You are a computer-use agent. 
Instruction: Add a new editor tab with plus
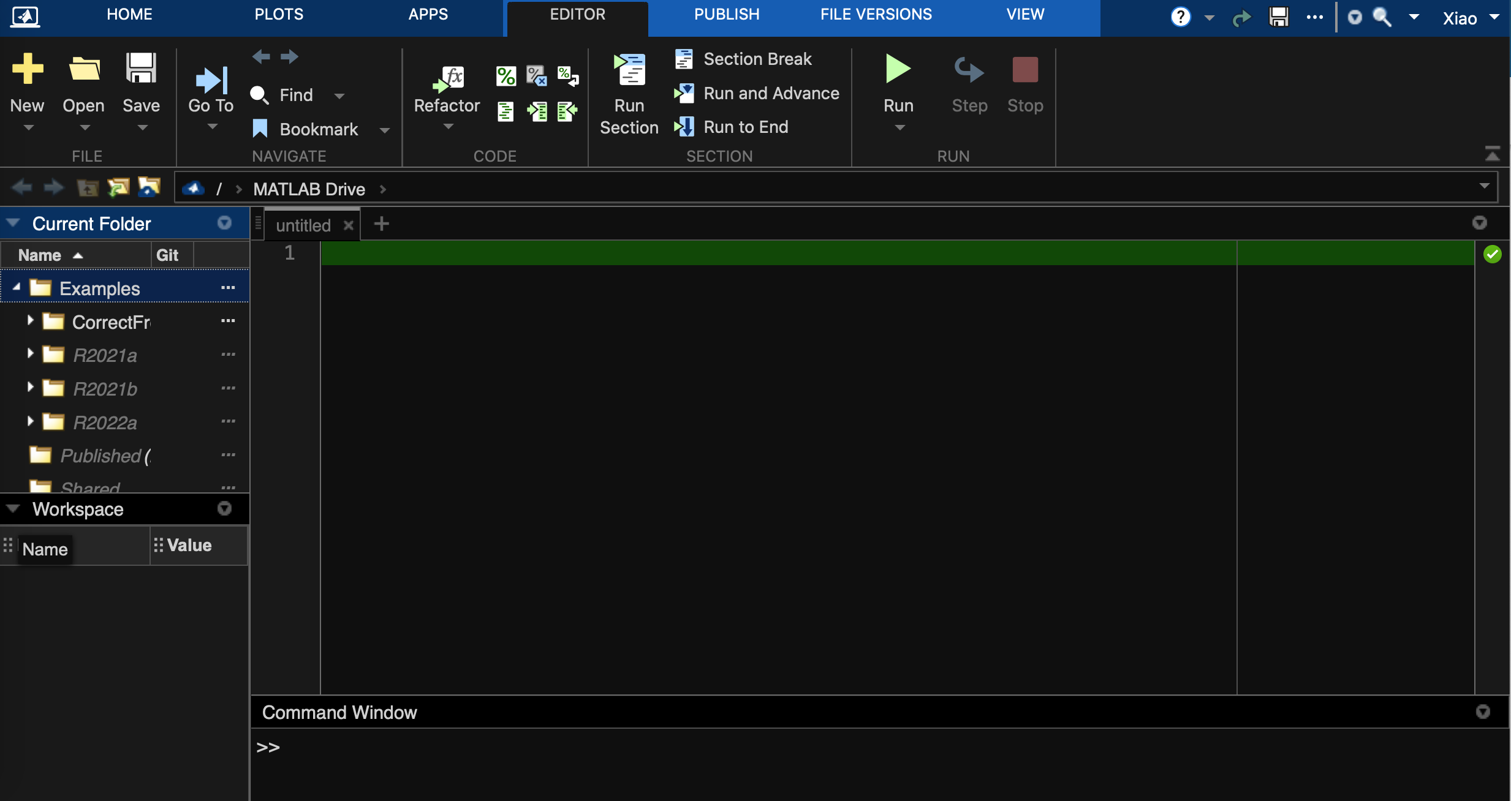(x=381, y=224)
